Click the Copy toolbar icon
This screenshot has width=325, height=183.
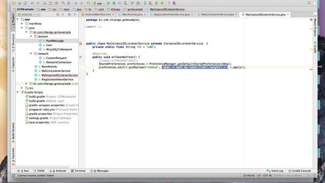[50, 3]
